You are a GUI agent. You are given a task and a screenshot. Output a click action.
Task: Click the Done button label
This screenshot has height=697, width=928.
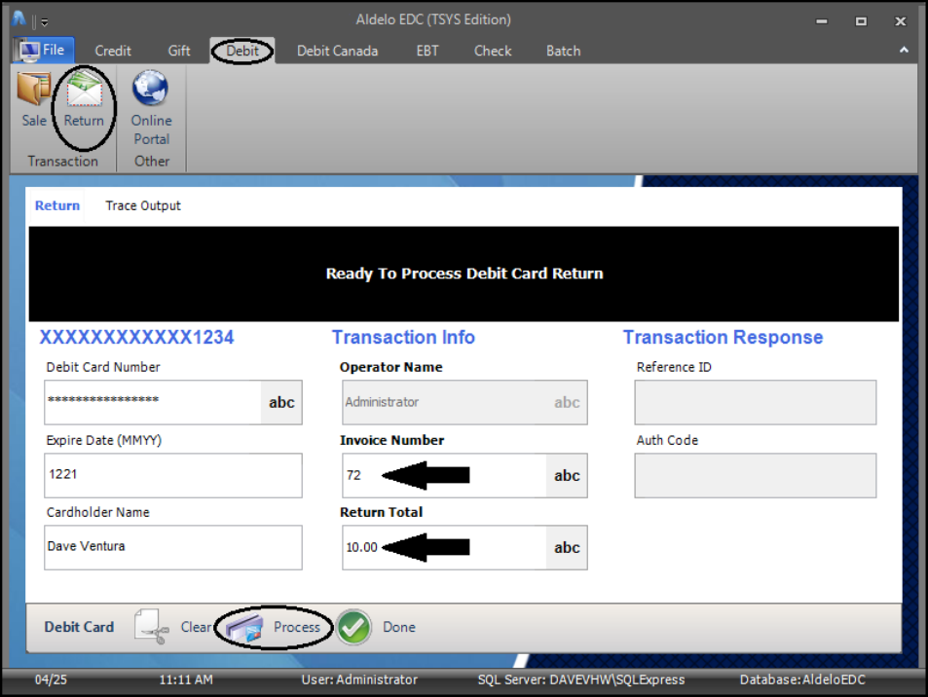coord(399,627)
